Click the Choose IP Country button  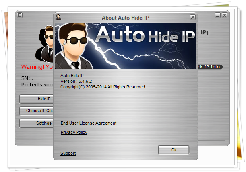click(37, 111)
